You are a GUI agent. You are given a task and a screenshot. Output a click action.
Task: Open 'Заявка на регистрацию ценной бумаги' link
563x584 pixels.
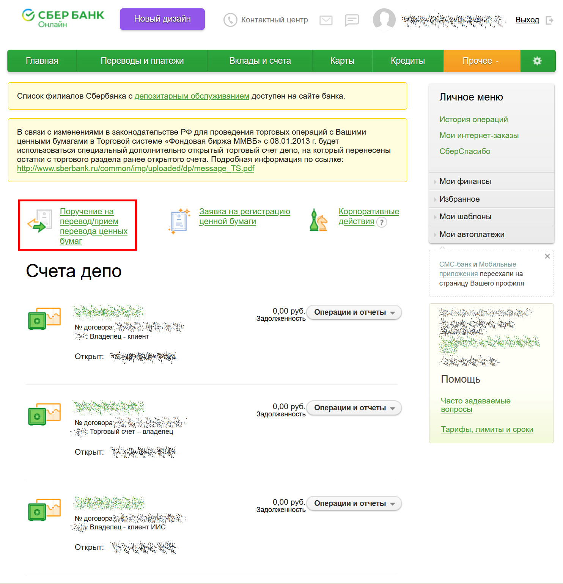click(x=245, y=216)
